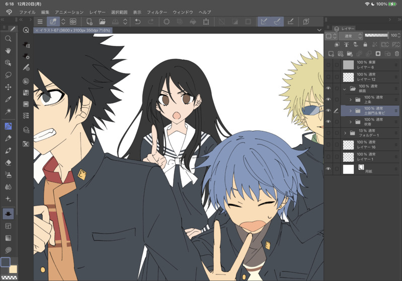Open the アニメーション menu
Screen dimensions: 402x281
[69, 12]
